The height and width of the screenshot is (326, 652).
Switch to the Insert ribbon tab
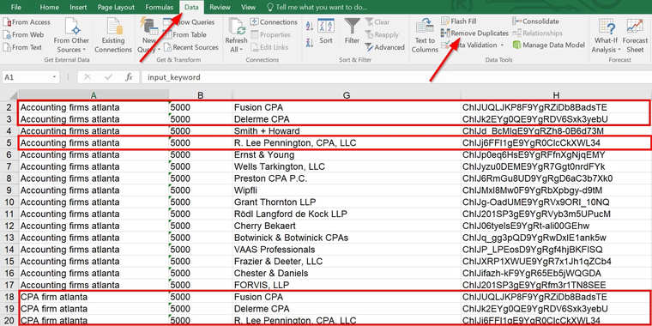coord(78,7)
